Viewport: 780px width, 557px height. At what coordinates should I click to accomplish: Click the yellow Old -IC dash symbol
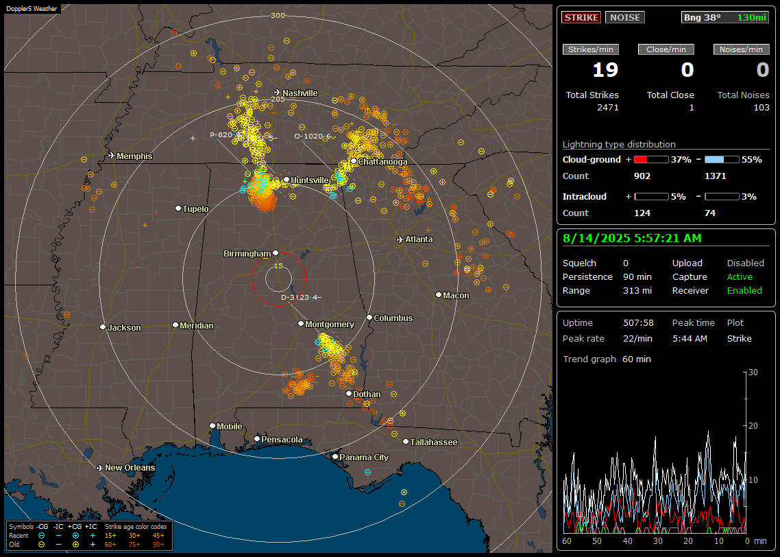(59, 545)
